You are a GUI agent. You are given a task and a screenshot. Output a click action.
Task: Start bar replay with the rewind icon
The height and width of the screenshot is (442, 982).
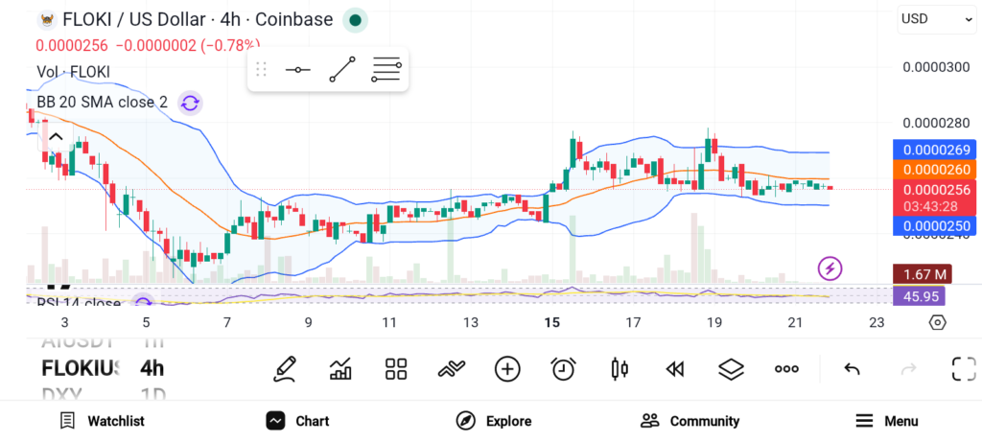click(675, 370)
